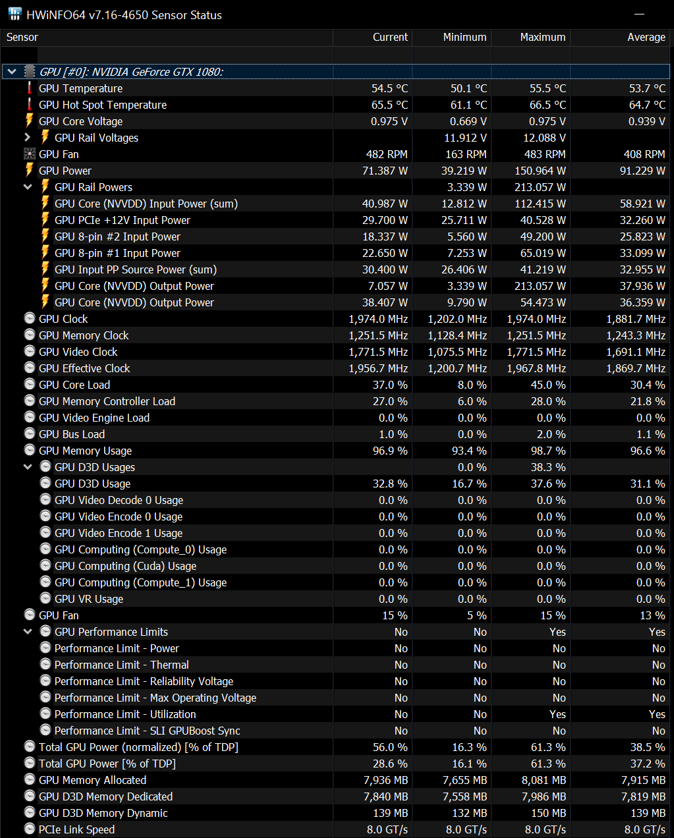Click the lightning icon for GPU Core Voltage

(30, 121)
